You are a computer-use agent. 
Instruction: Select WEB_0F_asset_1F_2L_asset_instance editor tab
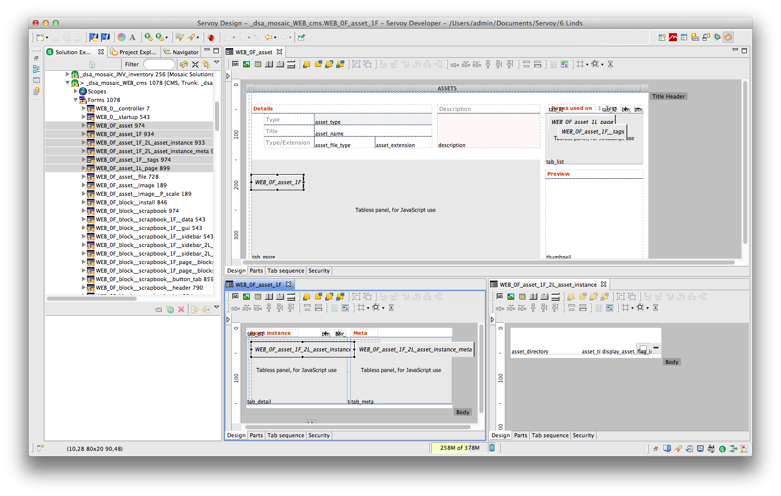click(x=548, y=285)
